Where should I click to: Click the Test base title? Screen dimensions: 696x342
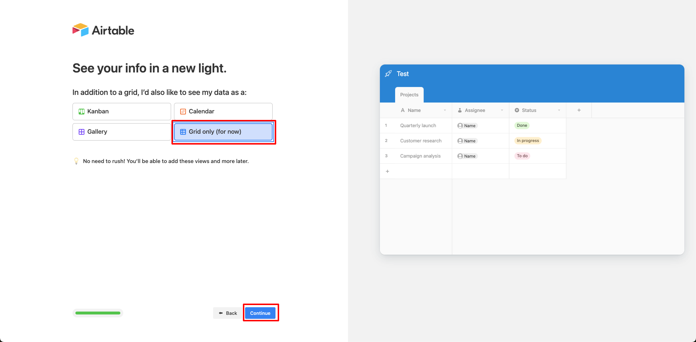tap(403, 74)
